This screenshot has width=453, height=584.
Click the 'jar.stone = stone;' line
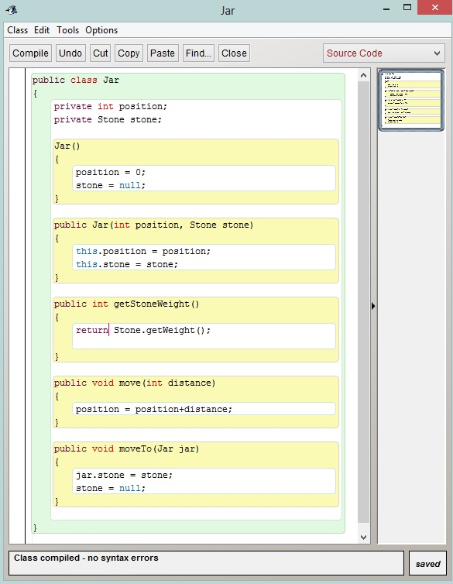pyautogui.click(x=125, y=476)
